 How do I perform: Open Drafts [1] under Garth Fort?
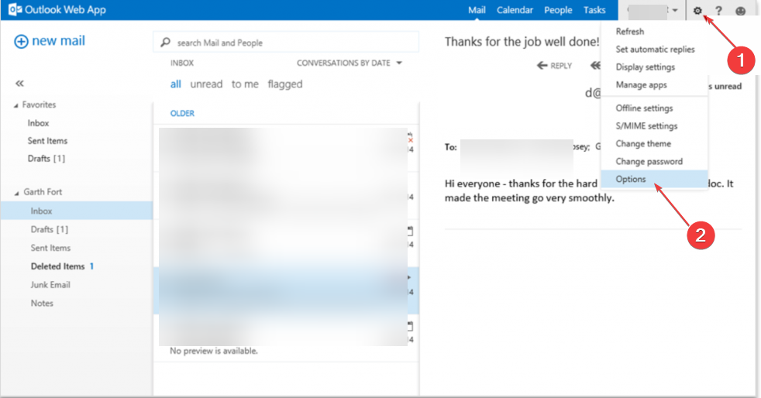point(50,229)
